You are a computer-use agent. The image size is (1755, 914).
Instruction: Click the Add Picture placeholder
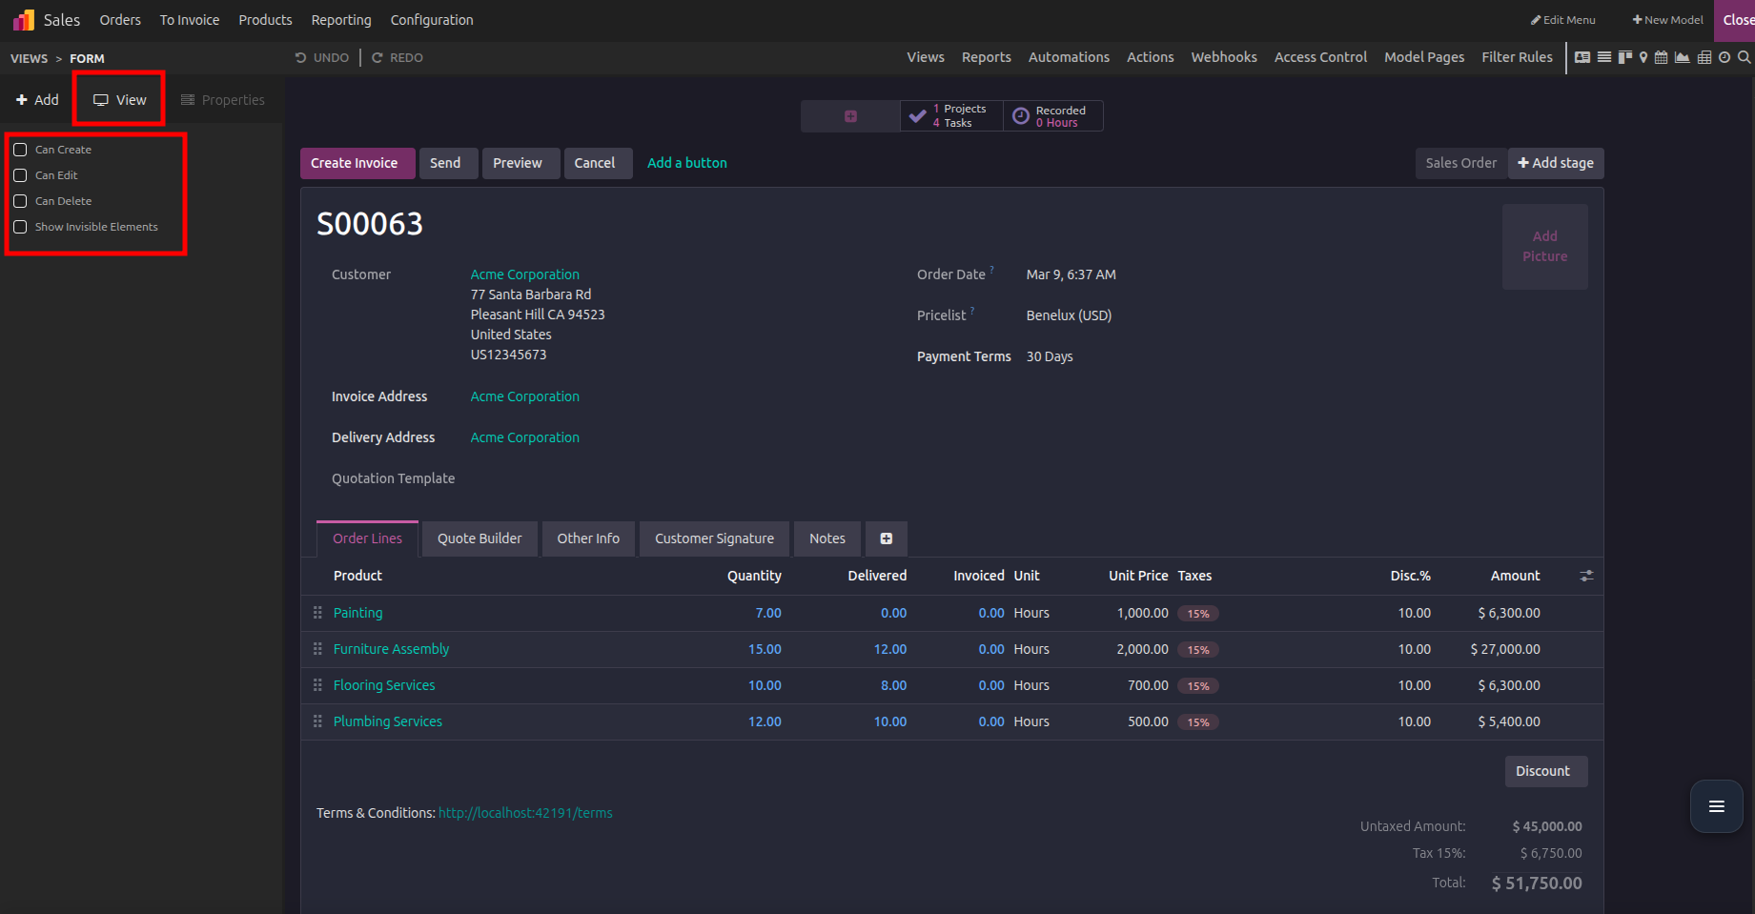[1544, 247]
